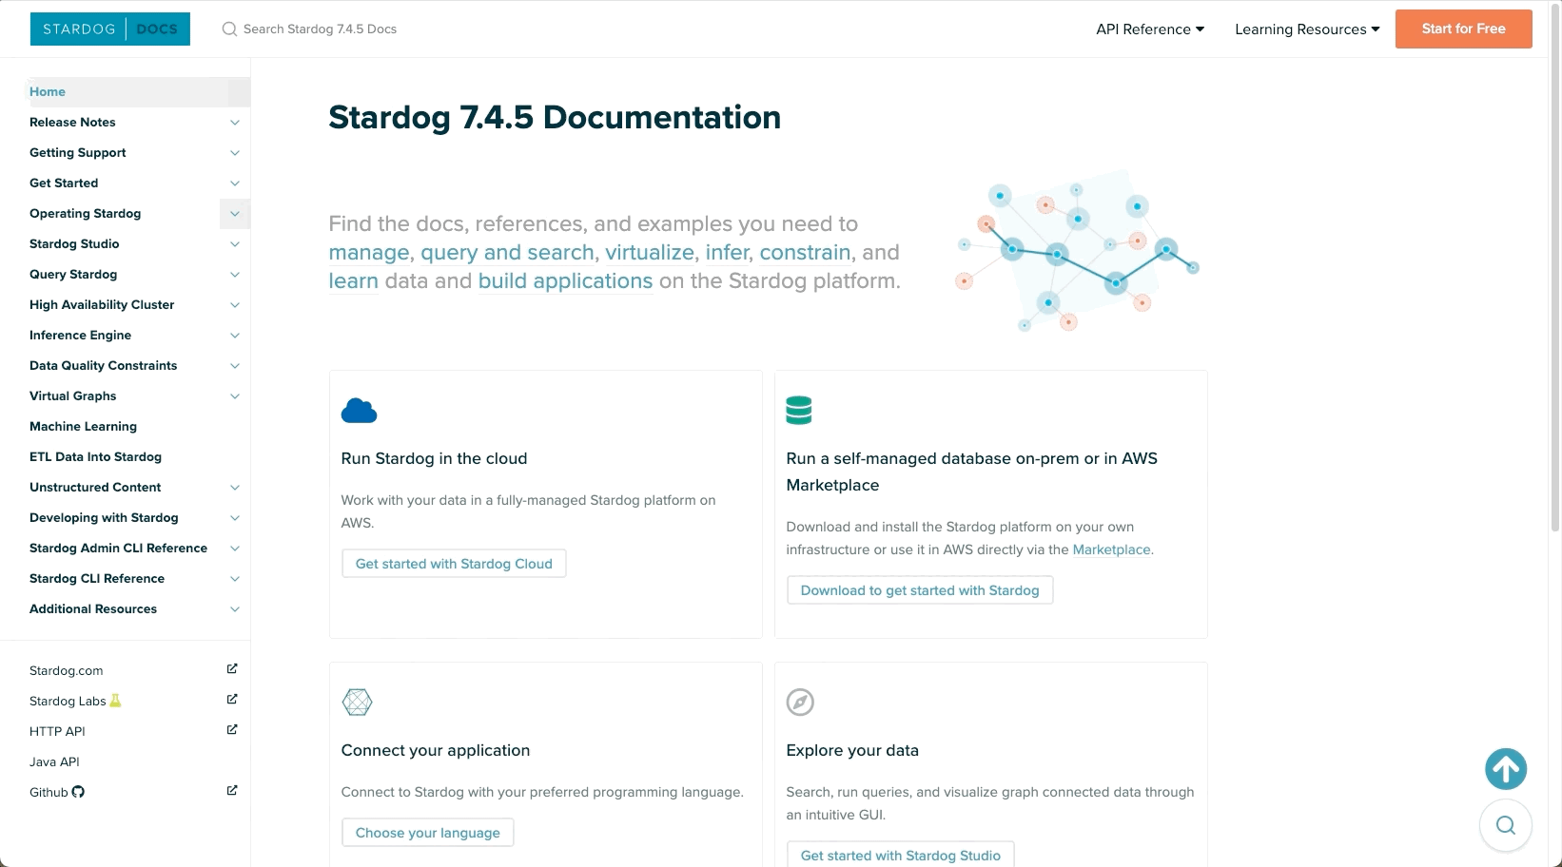Click the hexagon Connect your application icon
The height and width of the screenshot is (867, 1562).
click(x=357, y=703)
